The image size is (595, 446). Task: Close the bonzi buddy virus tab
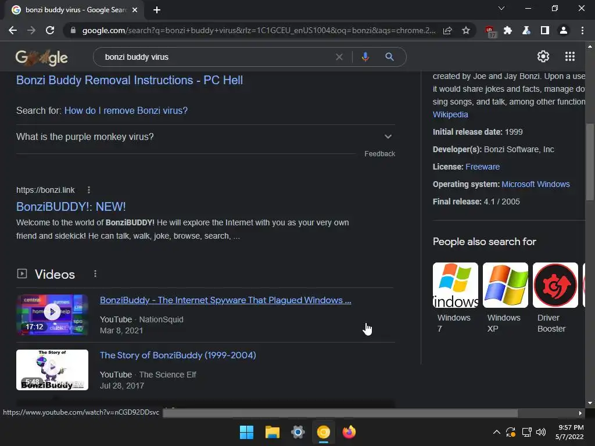[135, 10]
